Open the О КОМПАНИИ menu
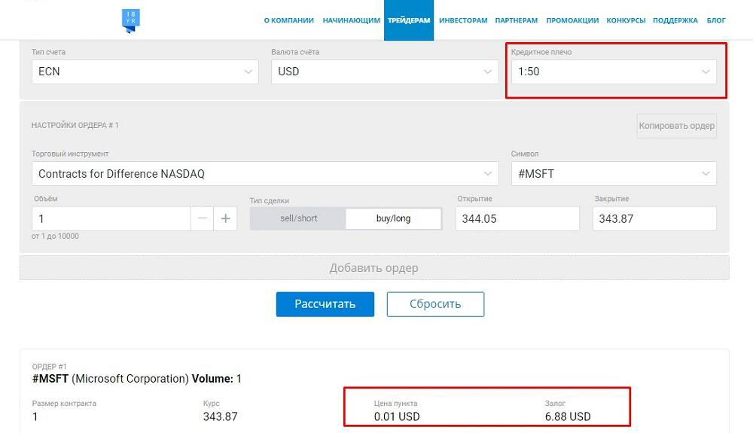The height and width of the screenshot is (433, 753). click(288, 20)
